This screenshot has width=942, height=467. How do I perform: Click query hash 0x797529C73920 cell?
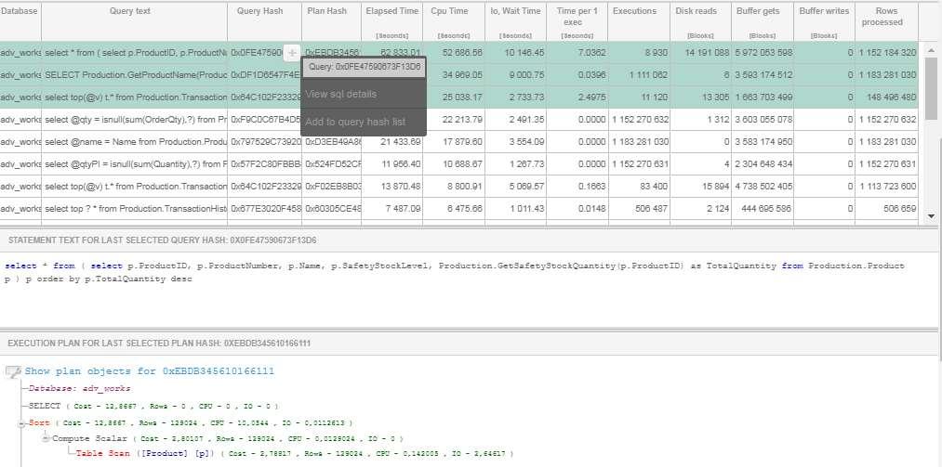coord(265,141)
